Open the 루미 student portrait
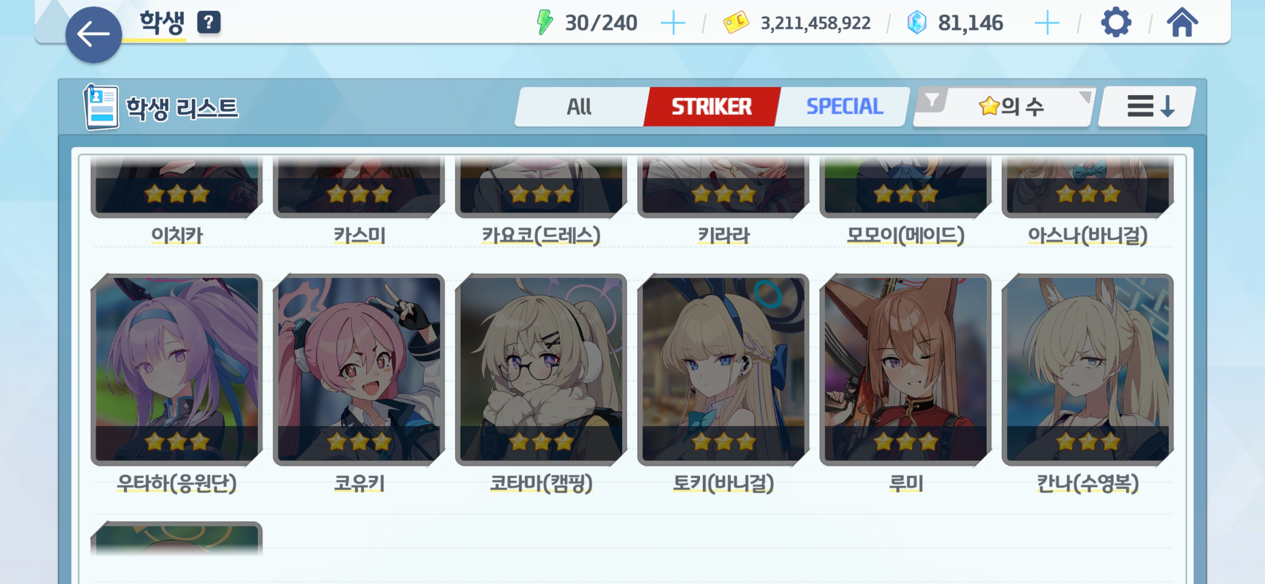 pos(905,369)
